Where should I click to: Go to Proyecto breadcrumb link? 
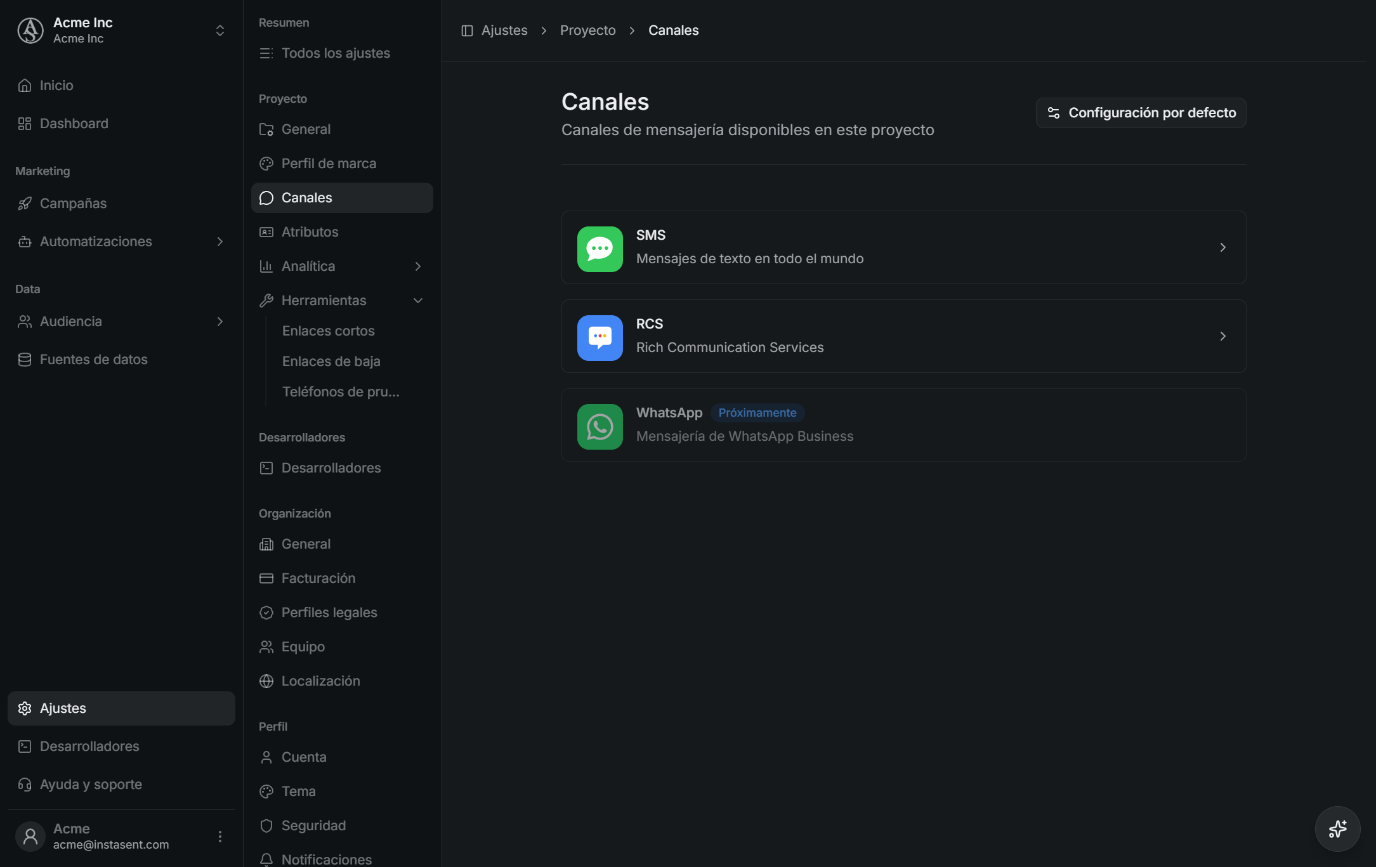point(587,30)
